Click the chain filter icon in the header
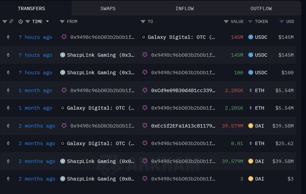306x194 pixels. [x=5, y=21]
